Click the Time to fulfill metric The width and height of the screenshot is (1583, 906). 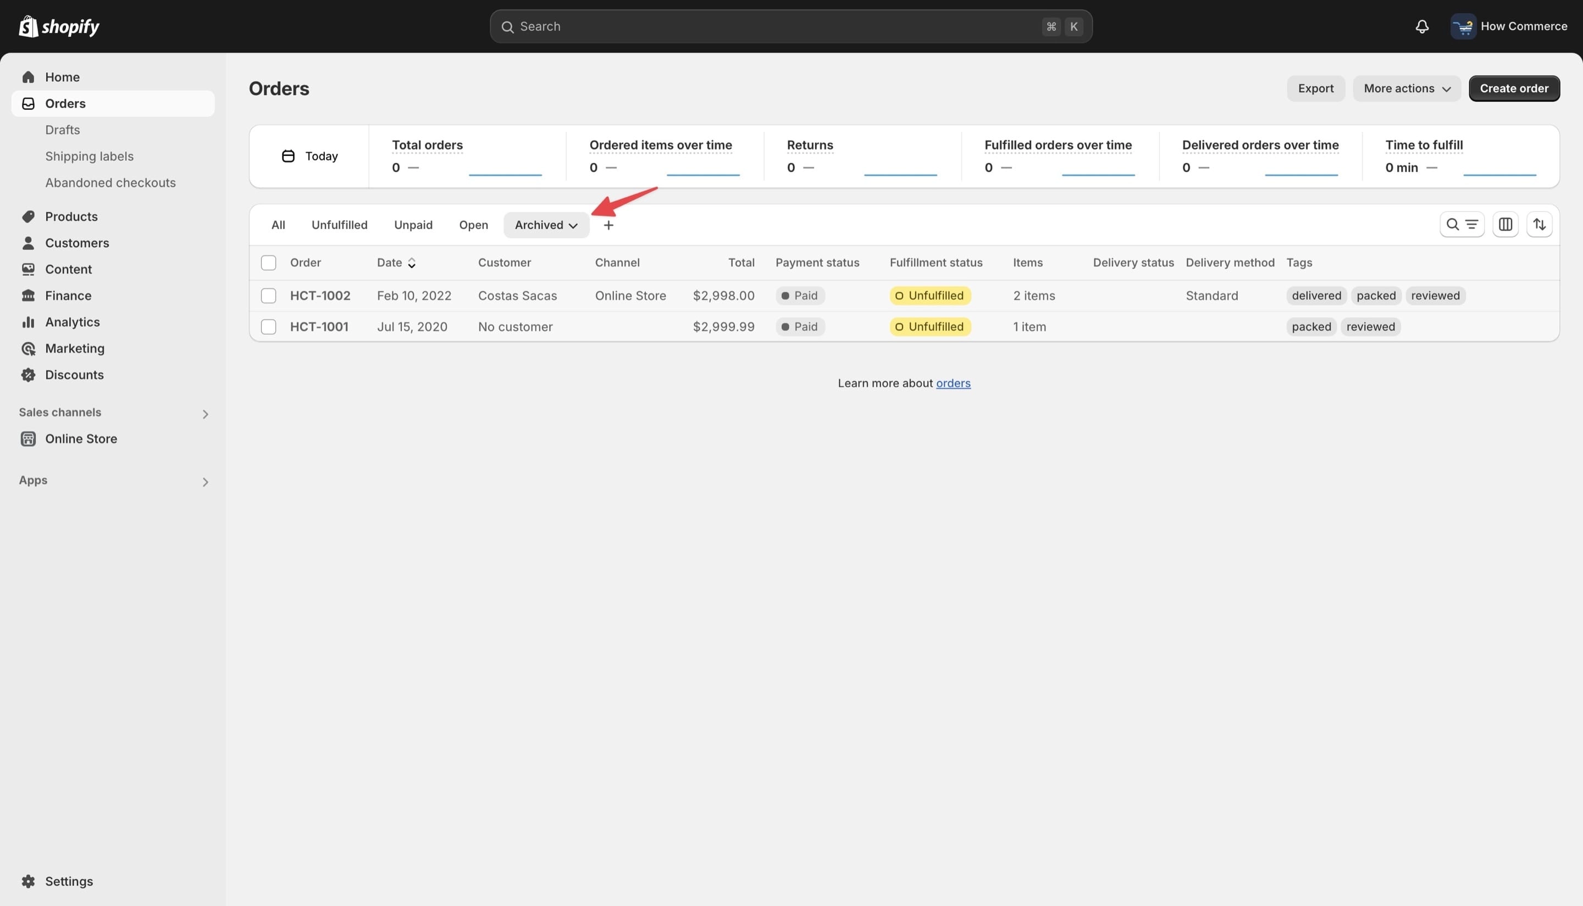1424,145
